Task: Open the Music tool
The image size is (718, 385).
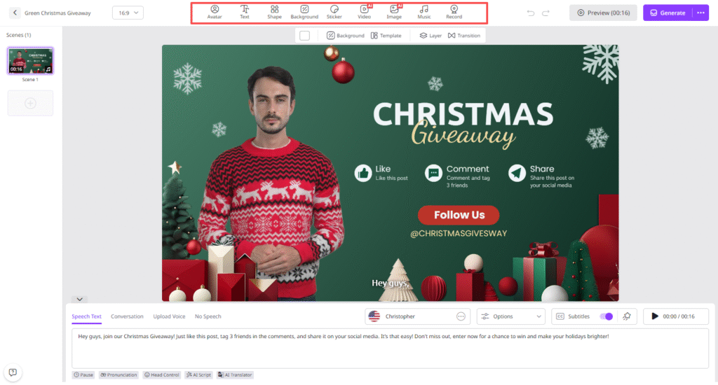Action: 424,13
